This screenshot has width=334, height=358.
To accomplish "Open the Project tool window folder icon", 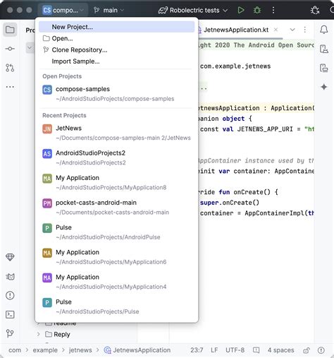I will (x=10, y=30).
